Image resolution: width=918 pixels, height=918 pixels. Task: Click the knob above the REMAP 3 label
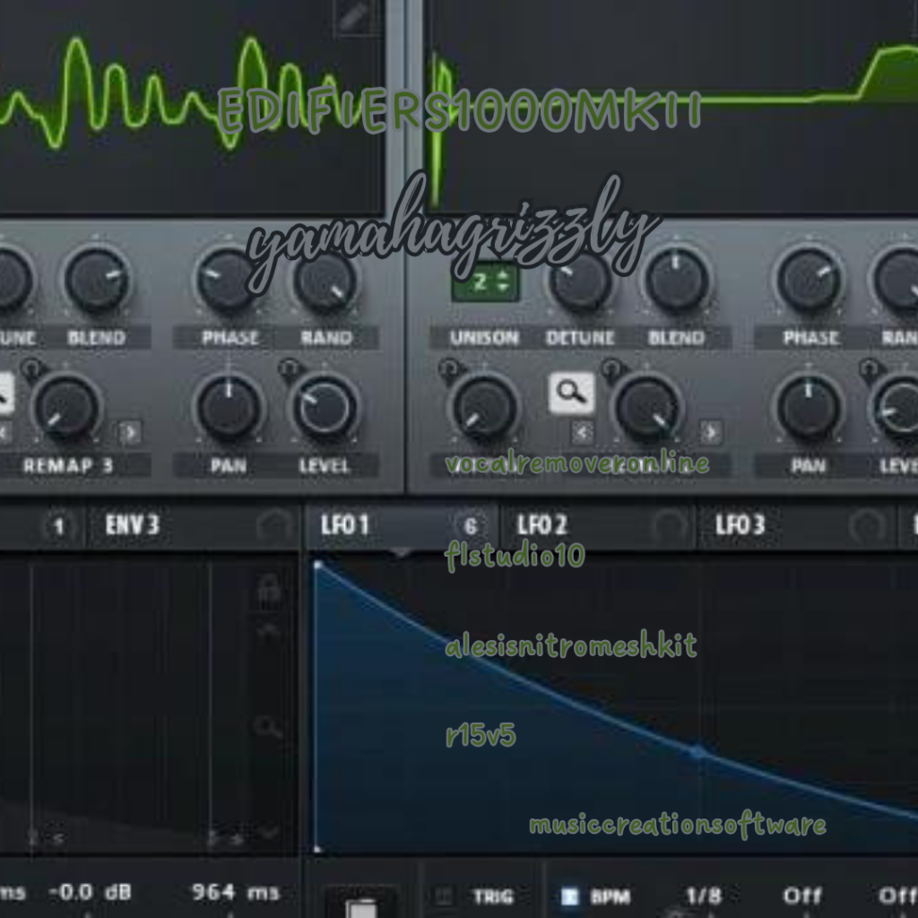coord(66,408)
